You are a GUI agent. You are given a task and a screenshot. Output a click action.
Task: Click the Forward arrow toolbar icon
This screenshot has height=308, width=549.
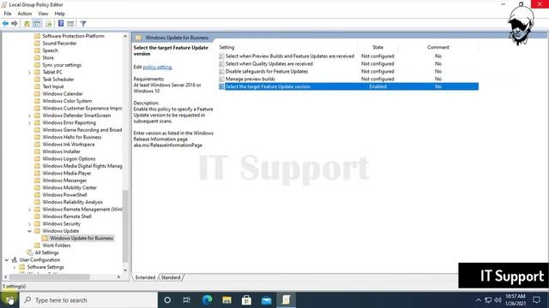[x=15, y=23]
